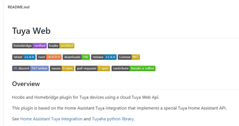Click the Overview section heading

26,84
